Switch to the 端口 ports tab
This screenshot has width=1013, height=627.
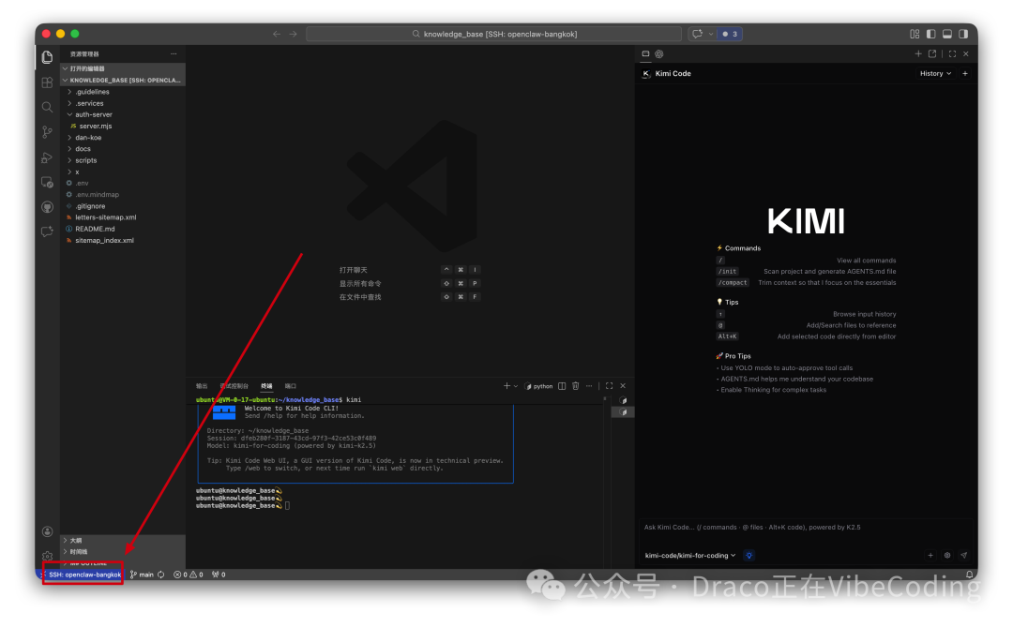292,385
